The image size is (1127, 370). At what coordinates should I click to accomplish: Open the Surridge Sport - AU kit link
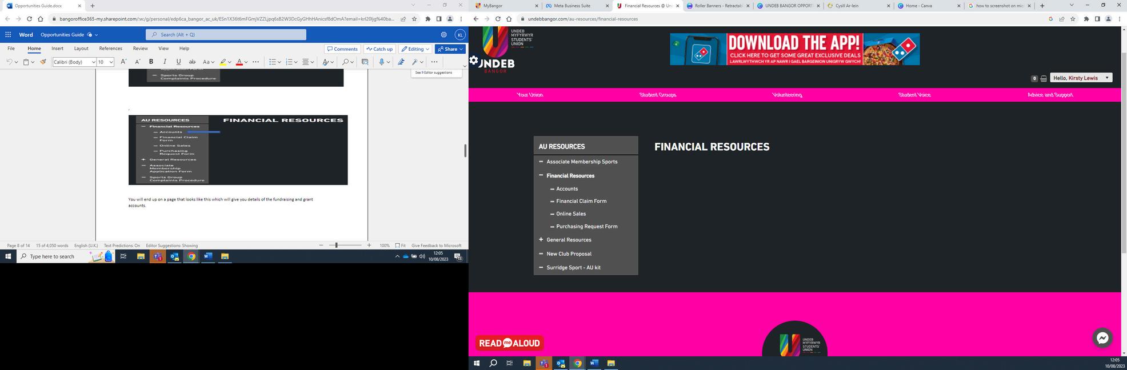coord(573,268)
